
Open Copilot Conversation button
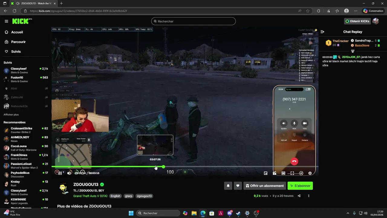373,11
